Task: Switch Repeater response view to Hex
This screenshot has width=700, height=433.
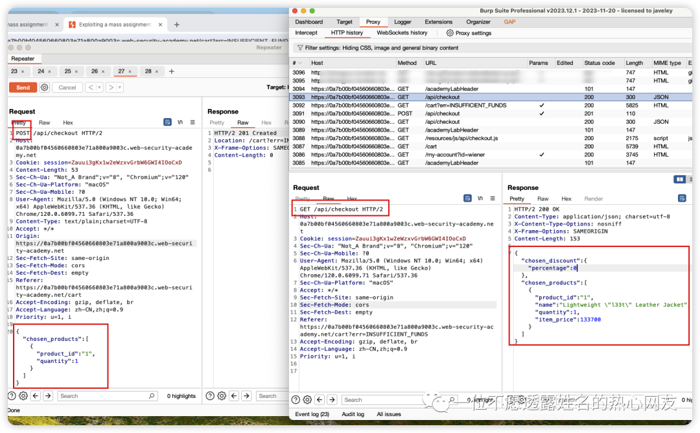Action: pos(266,123)
